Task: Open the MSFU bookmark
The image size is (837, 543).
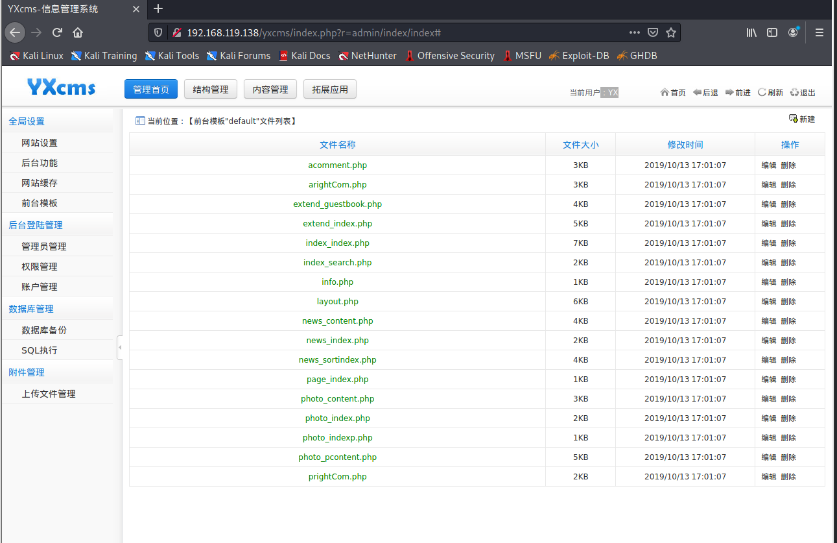Action: (521, 56)
